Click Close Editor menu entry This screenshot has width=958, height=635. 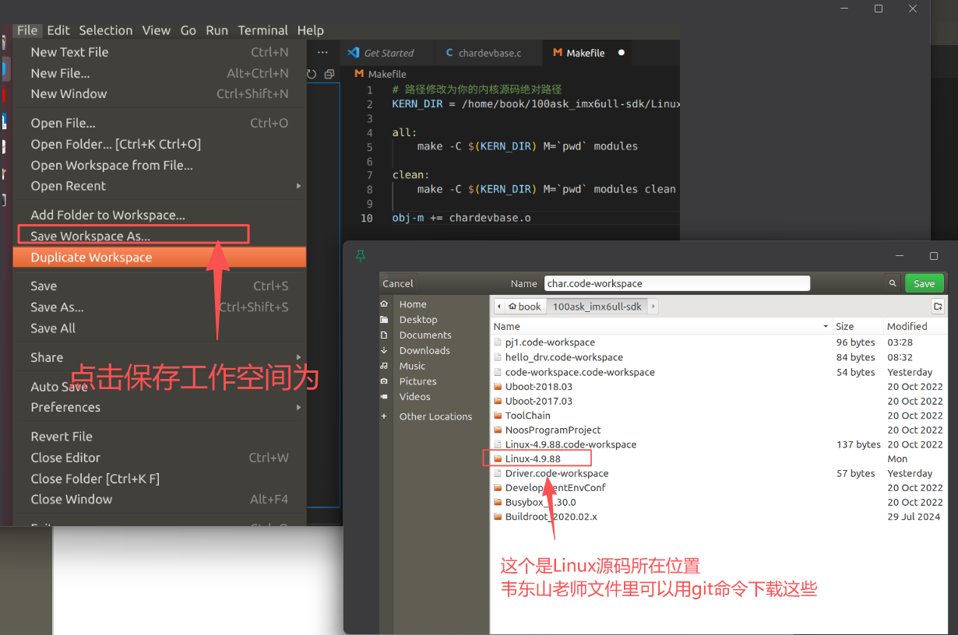(159, 458)
